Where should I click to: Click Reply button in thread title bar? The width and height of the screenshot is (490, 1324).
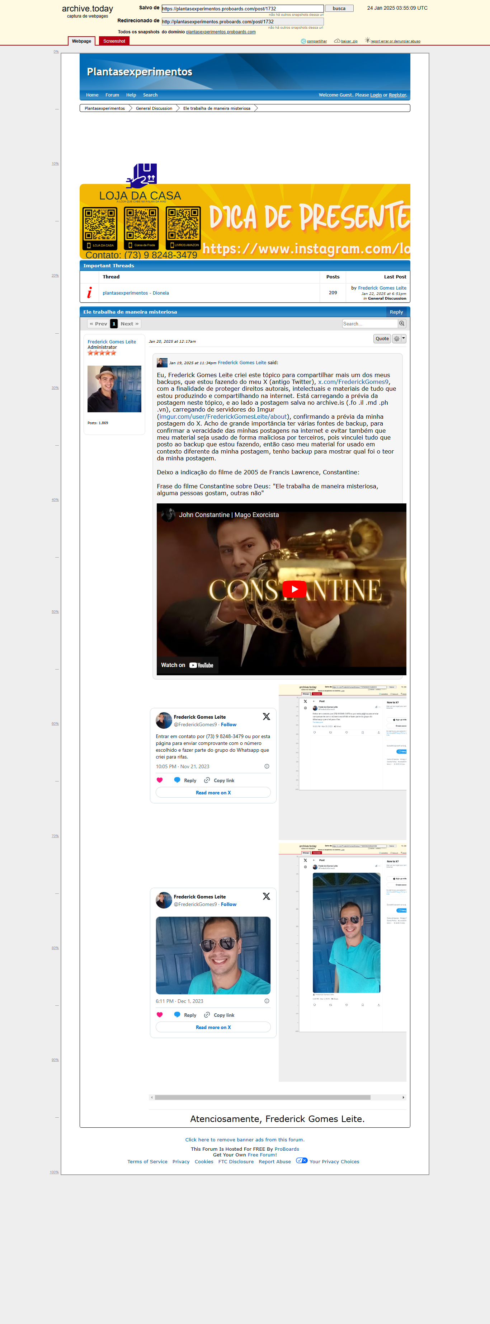point(396,312)
